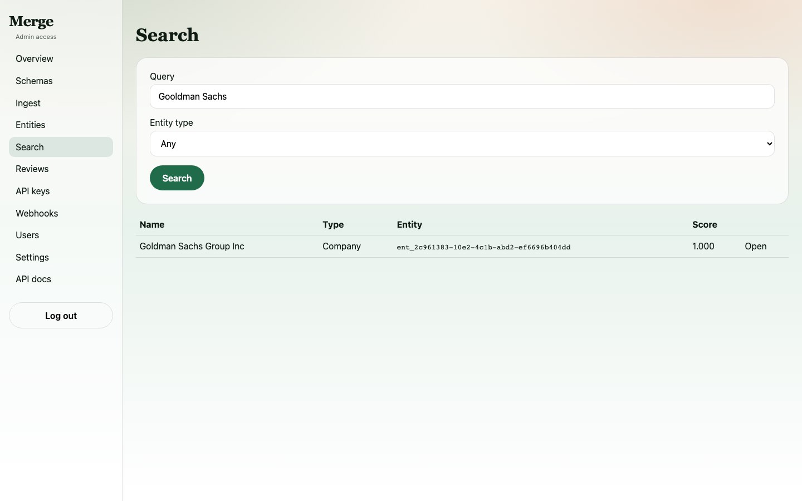Focus the Query input field
The height and width of the screenshot is (501, 802).
[x=462, y=96]
